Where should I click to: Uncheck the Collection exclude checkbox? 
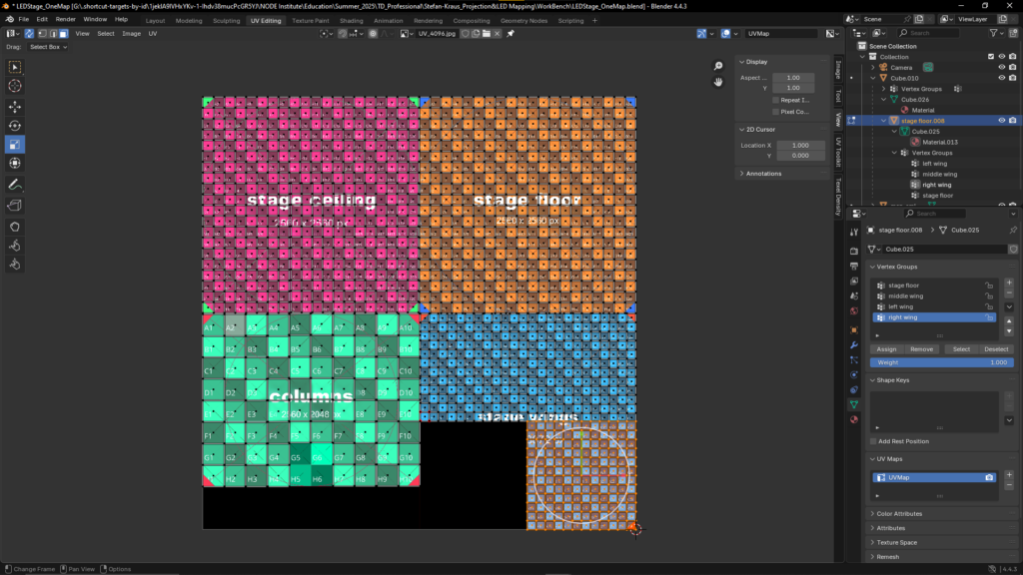pos(991,57)
